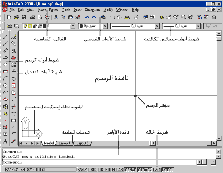Screen dimensions: 223x173
Task: Open the Edit menu
Action: [x=21, y=10]
